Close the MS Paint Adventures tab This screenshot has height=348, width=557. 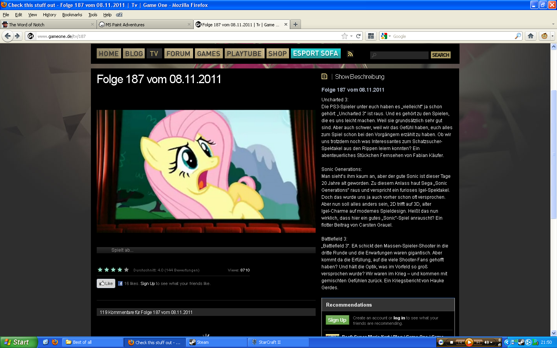pos(189,24)
